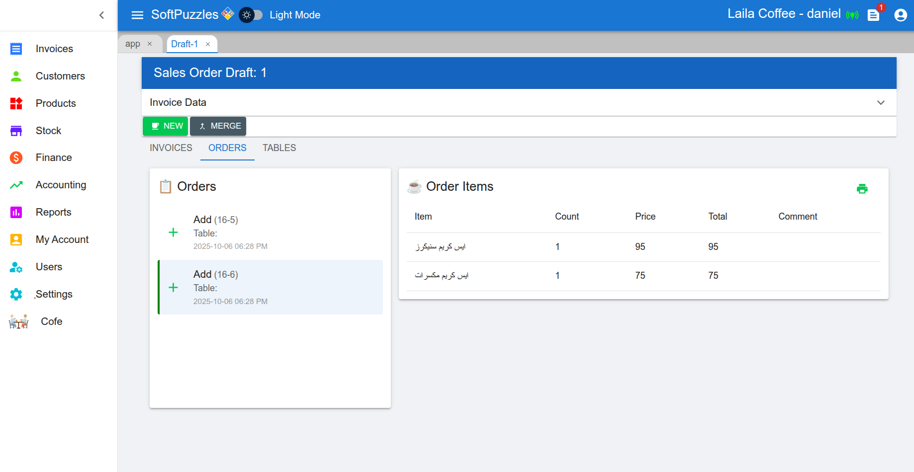The width and height of the screenshot is (914, 472).
Task: Click plus icon for order 16-6
Action: [173, 288]
